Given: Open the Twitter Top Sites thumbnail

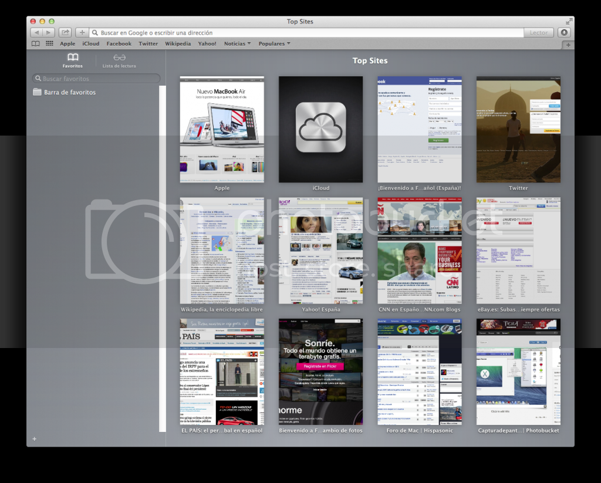Looking at the screenshot, I should pyautogui.click(x=518, y=130).
